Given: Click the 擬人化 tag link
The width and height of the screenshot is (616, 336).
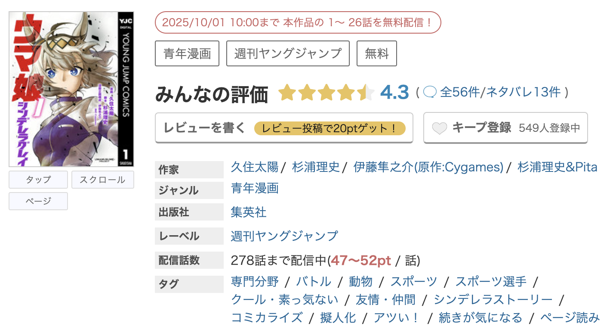Looking at the screenshot, I should 338,318.
